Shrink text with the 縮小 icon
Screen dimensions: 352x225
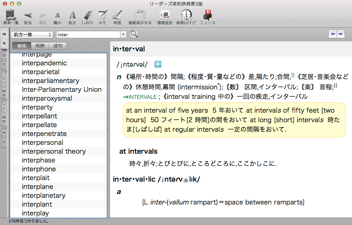pyautogui.click(x=57, y=16)
